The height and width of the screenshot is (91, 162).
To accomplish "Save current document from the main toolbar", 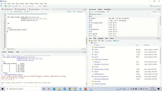I will click(13, 6).
